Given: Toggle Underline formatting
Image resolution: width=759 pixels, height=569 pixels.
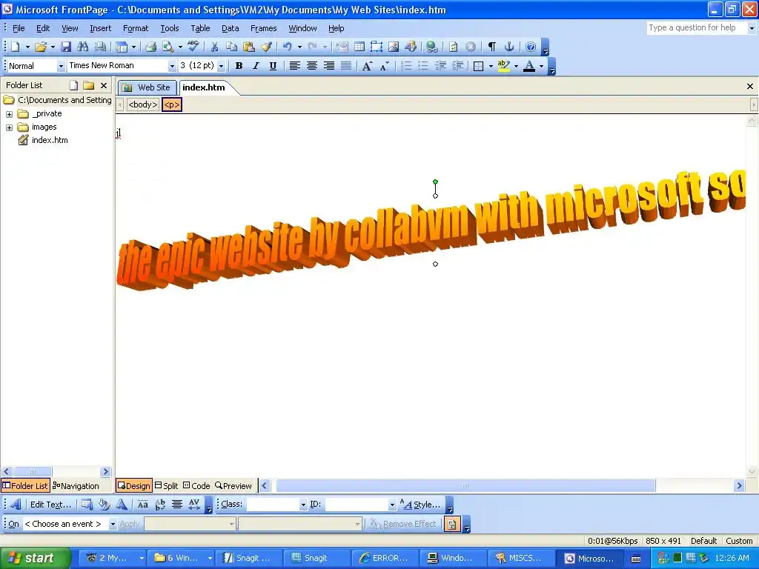Looking at the screenshot, I should 273,66.
